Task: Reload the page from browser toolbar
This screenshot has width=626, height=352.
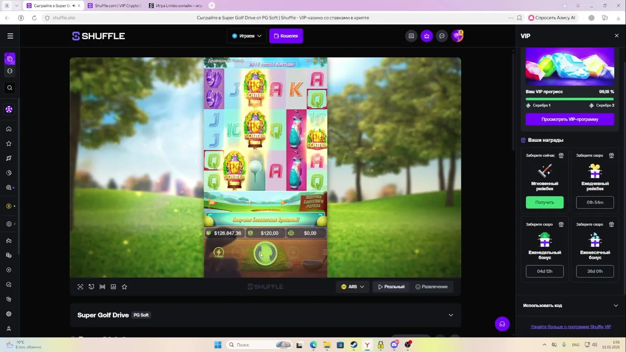Action: tap(34, 18)
